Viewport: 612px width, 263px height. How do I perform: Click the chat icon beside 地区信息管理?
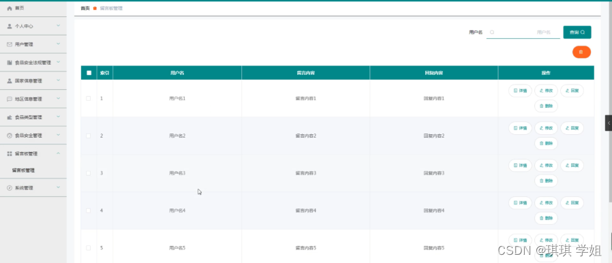(10, 99)
